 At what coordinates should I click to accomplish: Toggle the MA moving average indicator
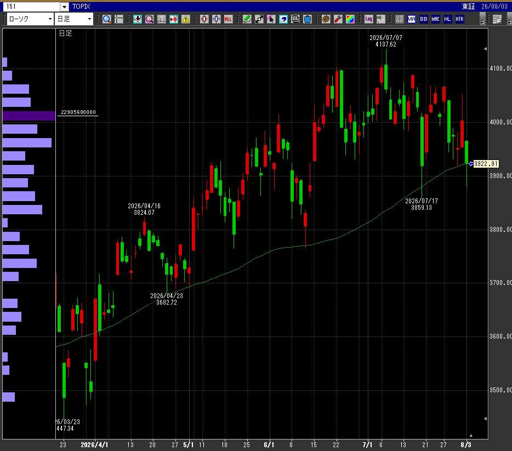[412, 19]
